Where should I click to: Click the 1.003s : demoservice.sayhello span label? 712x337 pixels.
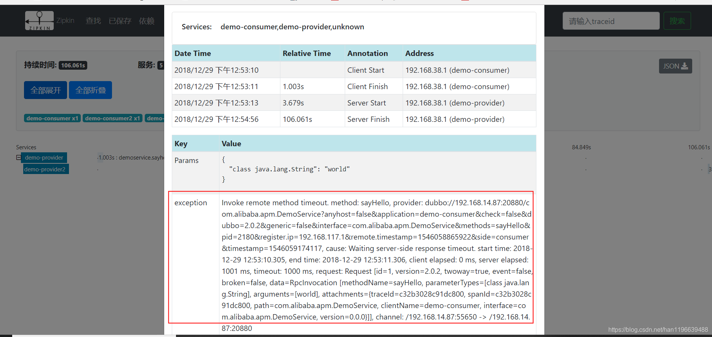[131, 157]
